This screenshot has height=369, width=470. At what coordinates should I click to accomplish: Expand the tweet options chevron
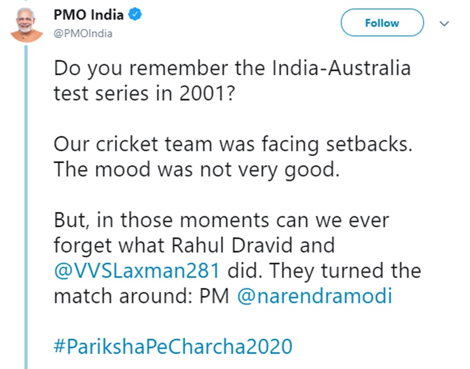point(444,24)
